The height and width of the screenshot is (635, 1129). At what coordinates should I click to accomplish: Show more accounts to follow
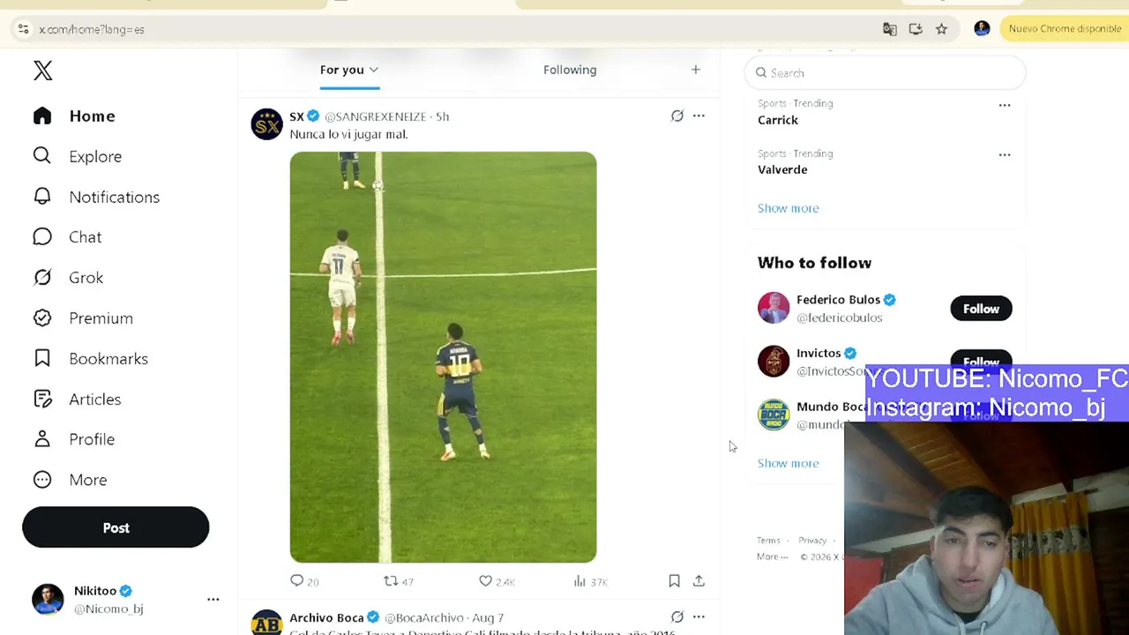coord(789,463)
